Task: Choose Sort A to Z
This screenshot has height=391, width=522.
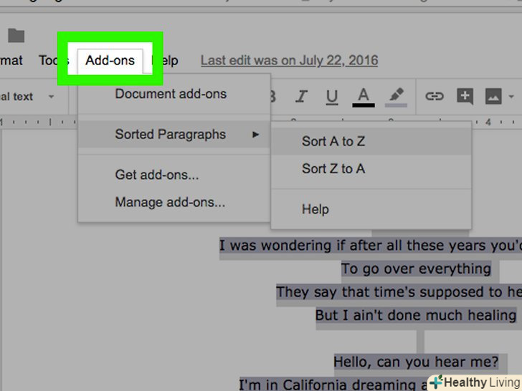Action: pyautogui.click(x=371, y=141)
